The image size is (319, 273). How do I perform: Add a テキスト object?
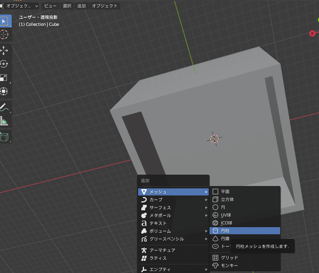(x=173, y=223)
